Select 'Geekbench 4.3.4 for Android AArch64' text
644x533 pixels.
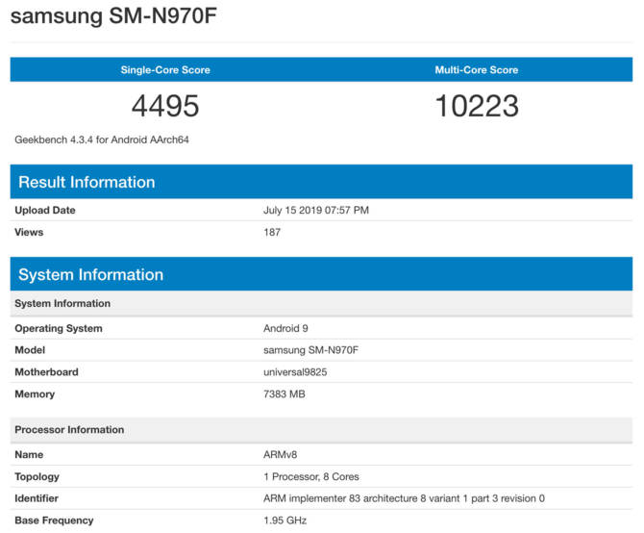pos(102,140)
